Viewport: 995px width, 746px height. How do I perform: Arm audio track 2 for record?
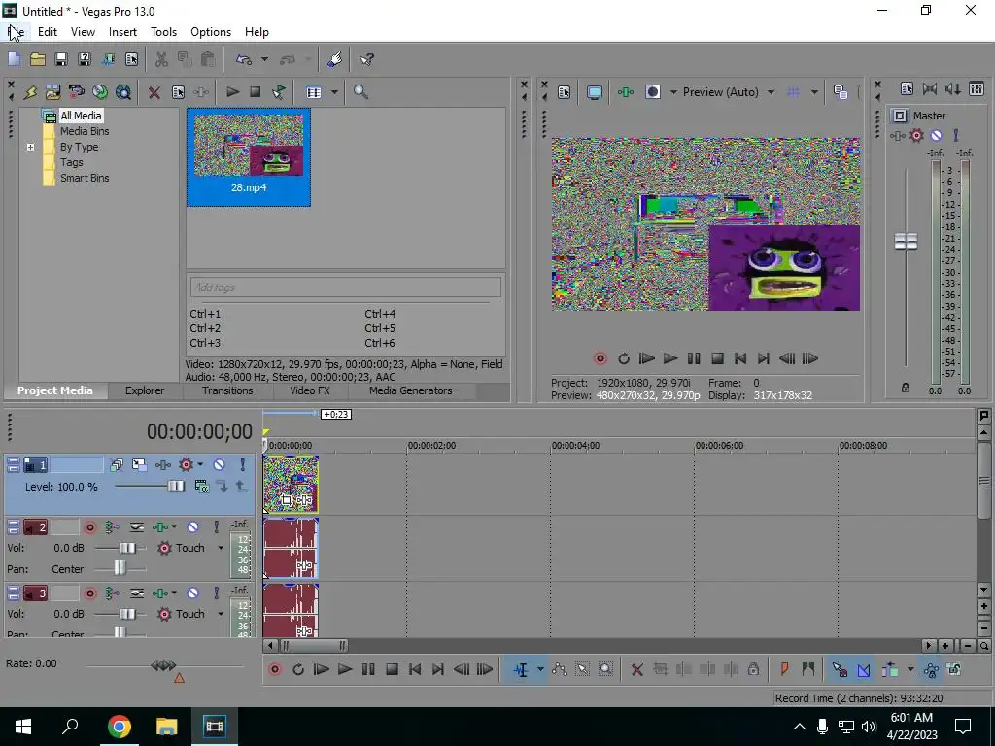pyautogui.click(x=90, y=527)
